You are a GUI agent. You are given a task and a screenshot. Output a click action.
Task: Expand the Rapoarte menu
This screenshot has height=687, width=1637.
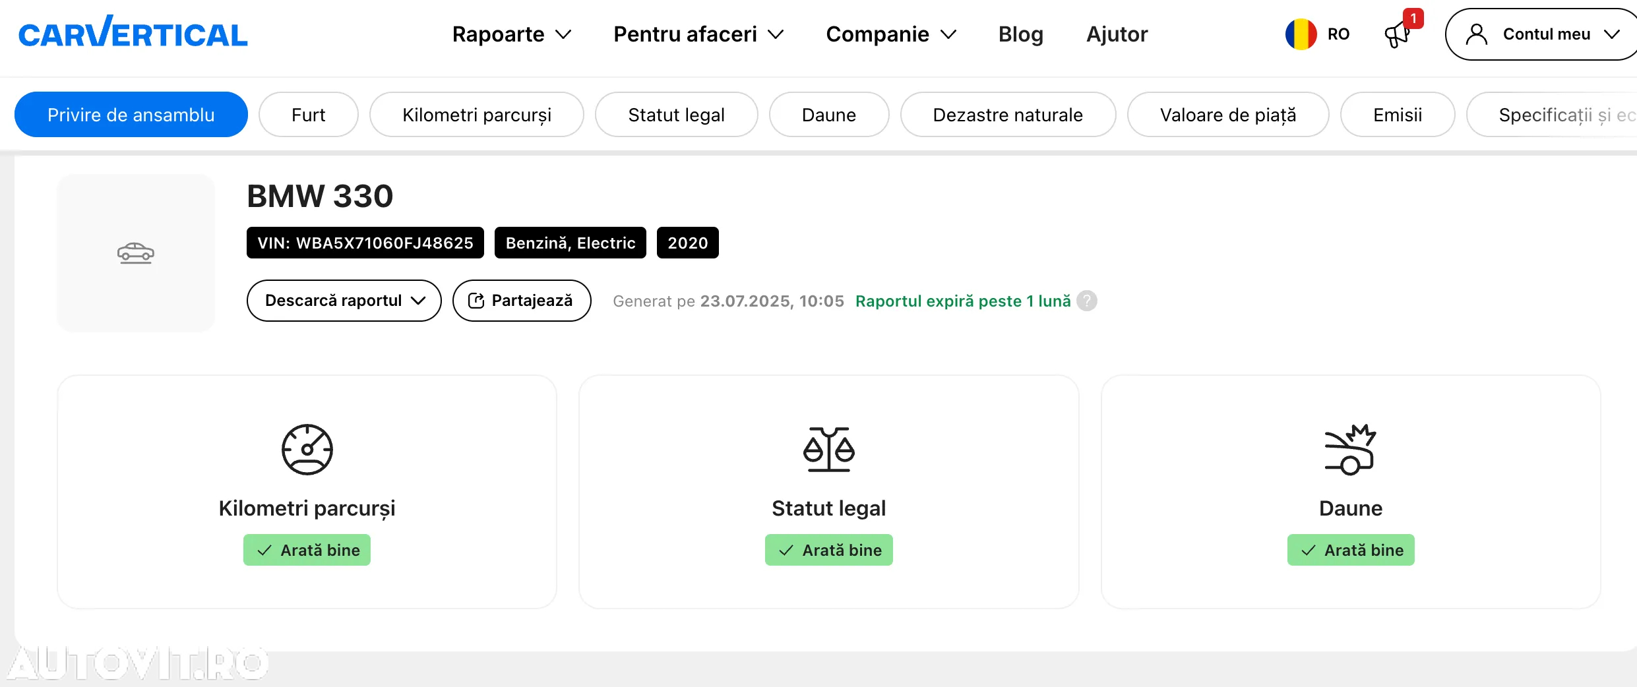click(x=512, y=34)
